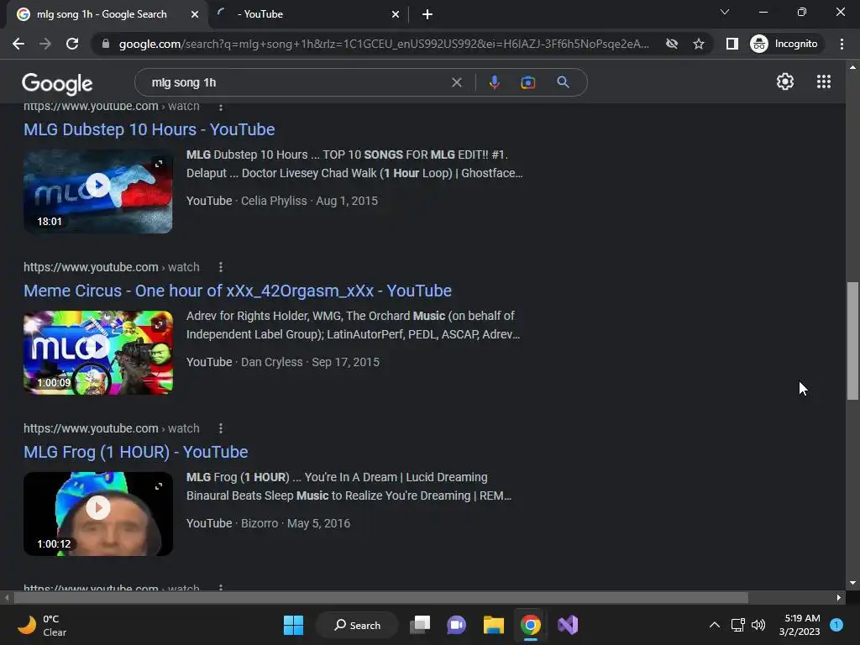This screenshot has width=860, height=645.
Task: Submit search with magnifier icon
Action: coord(563,83)
